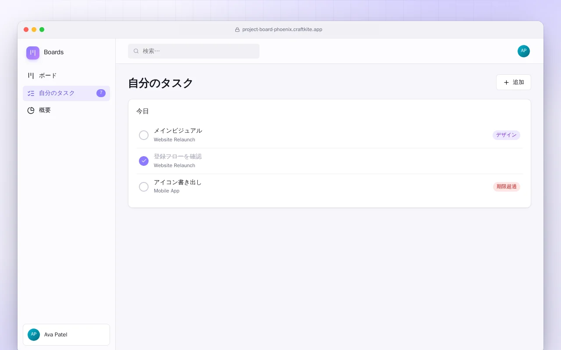Minimize the window with the yellow button
Screen dimensions: 561x350
[34, 30]
